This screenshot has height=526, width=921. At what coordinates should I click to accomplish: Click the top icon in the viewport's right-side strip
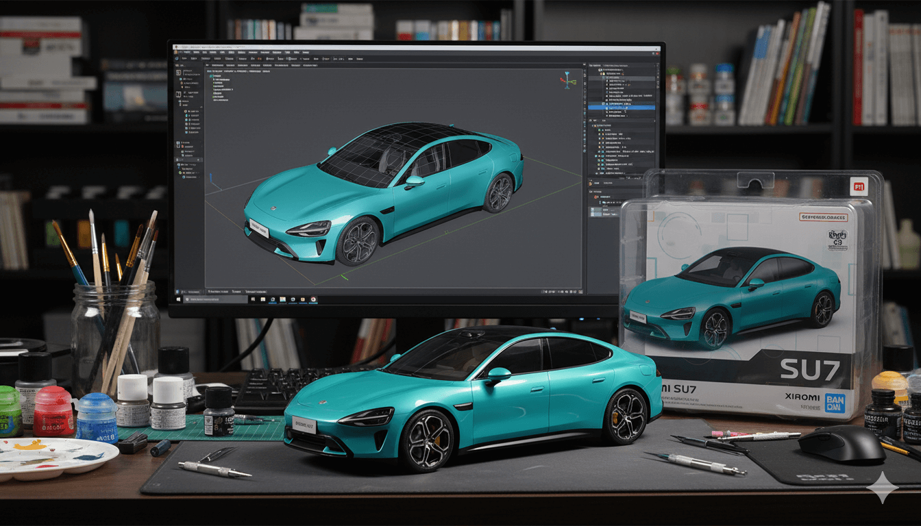585,71
